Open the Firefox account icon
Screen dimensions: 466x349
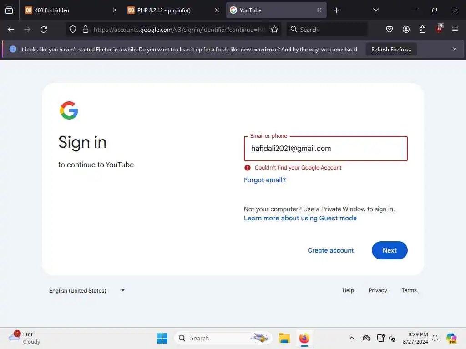coord(406,30)
